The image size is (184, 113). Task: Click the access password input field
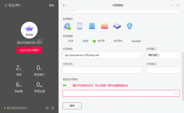click(121, 93)
